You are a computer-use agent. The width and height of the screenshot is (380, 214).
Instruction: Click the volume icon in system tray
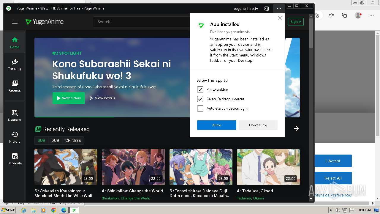[x=338, y=210]
